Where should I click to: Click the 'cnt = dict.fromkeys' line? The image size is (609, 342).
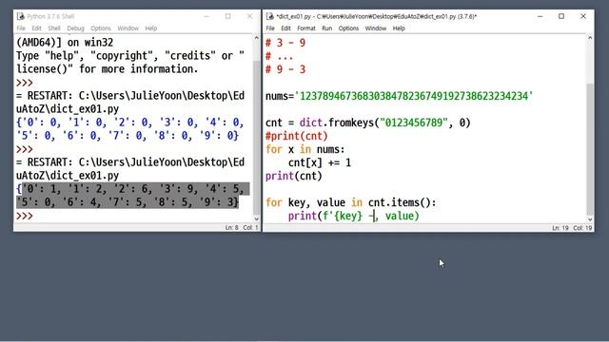[x=368, y=123]
